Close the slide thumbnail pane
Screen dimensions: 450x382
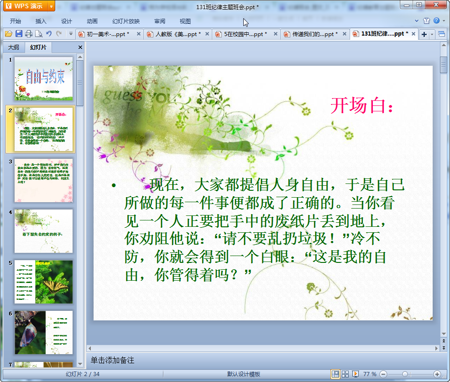coord(80,47)
